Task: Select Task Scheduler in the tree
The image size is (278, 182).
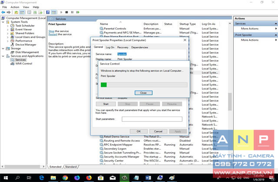Action: click(x=25, y=26)
